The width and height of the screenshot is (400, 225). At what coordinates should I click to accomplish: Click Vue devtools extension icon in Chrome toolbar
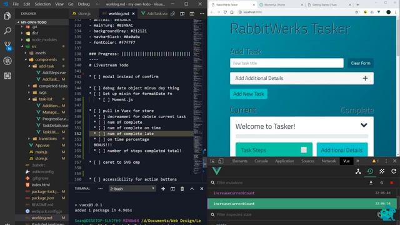tap(379, 12)
